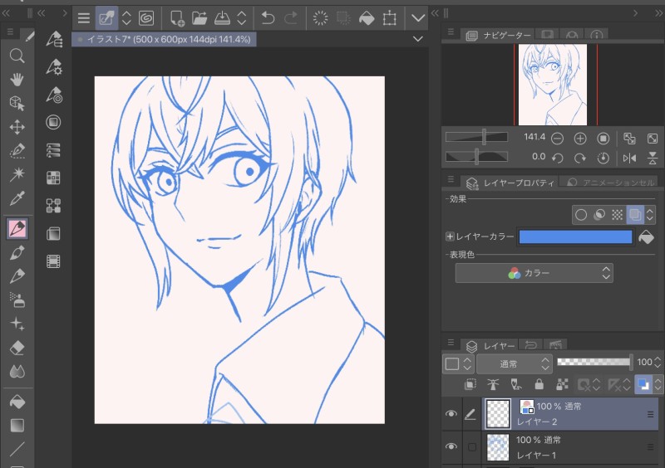Select the Decoration sparkle tool
Viewport: 665px width, 468px height.
[x=17, y=324]
